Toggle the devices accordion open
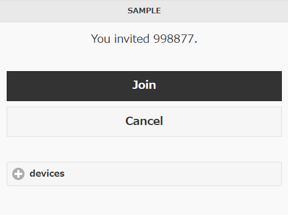Screen dimensions: 288x215 (x=144, y=174)
